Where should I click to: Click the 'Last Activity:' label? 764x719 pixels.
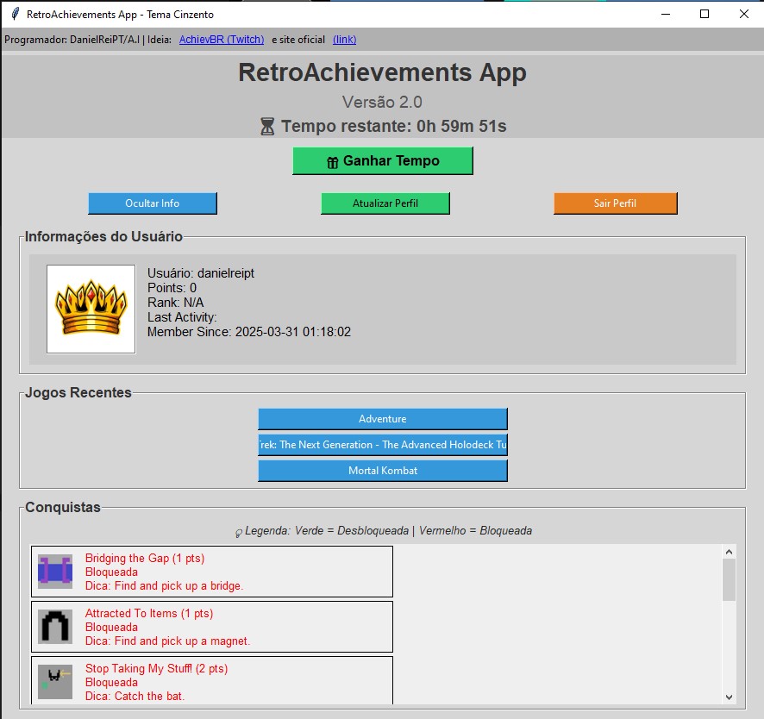coord(182,317)
